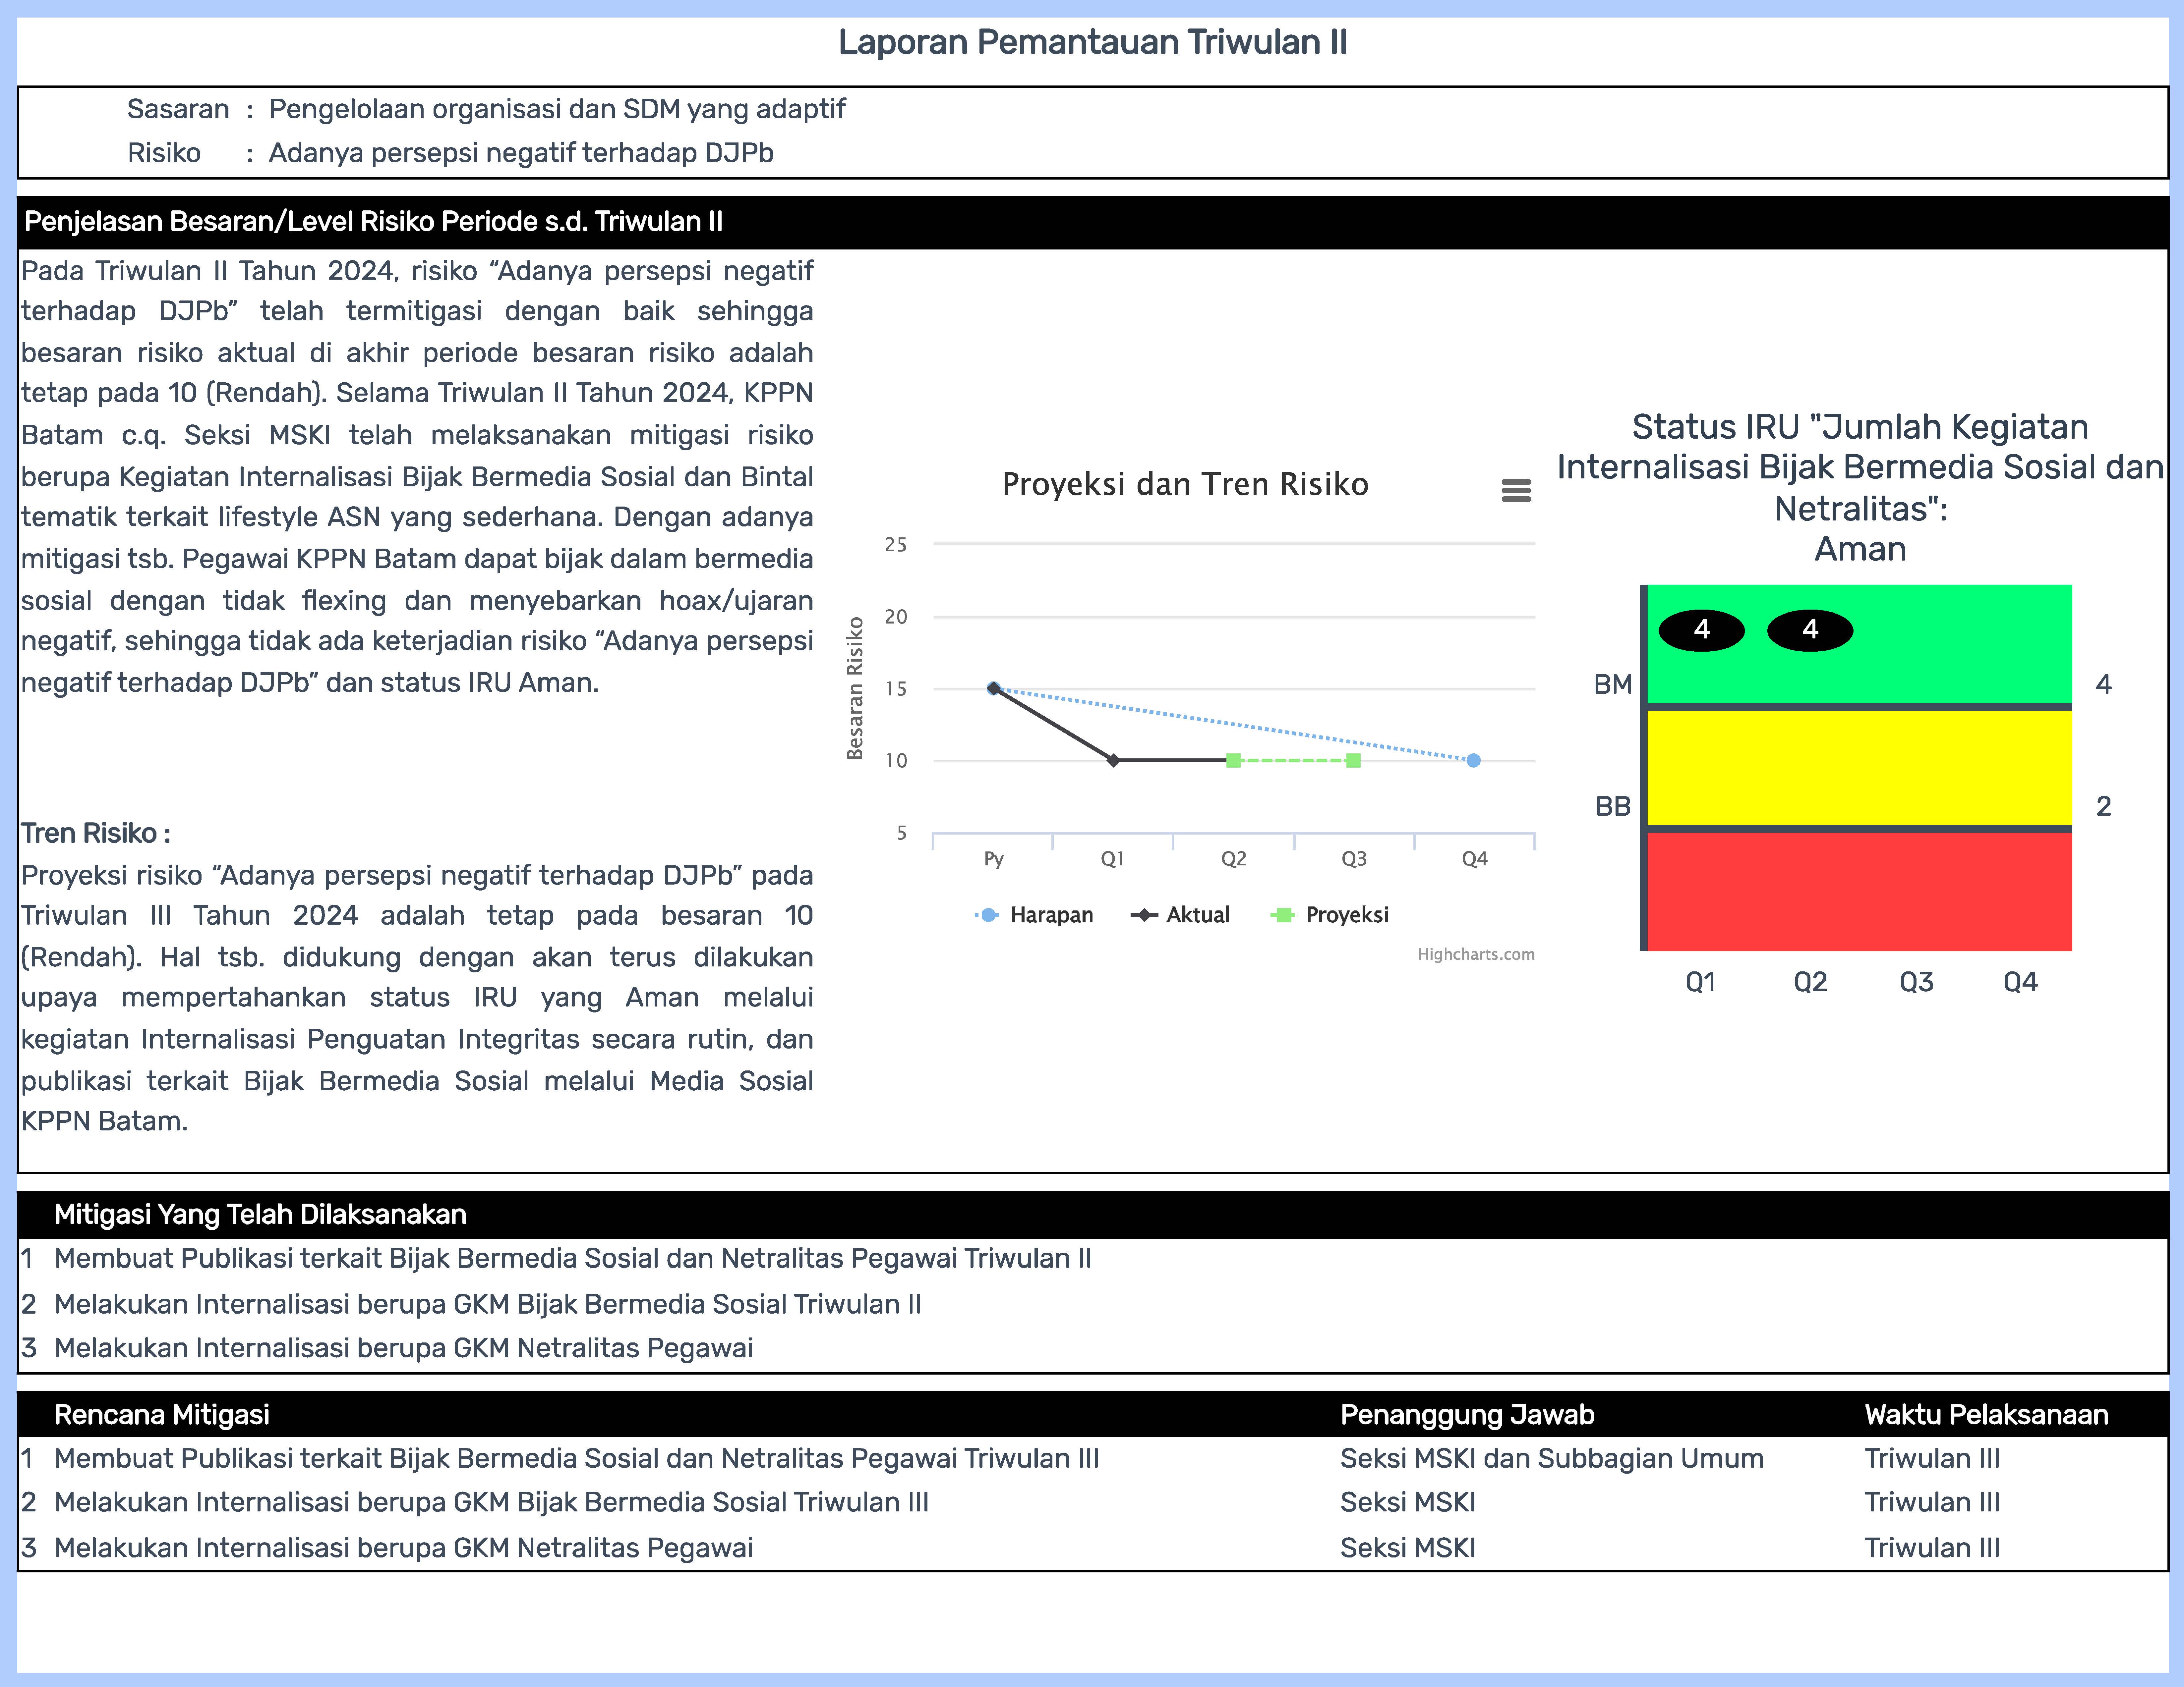This screenshot has height=1687, width=2184.
Task: Click row 'GKM Bijak Bermedia Sosial Triwulan II'
Action: pos(488,1304)
